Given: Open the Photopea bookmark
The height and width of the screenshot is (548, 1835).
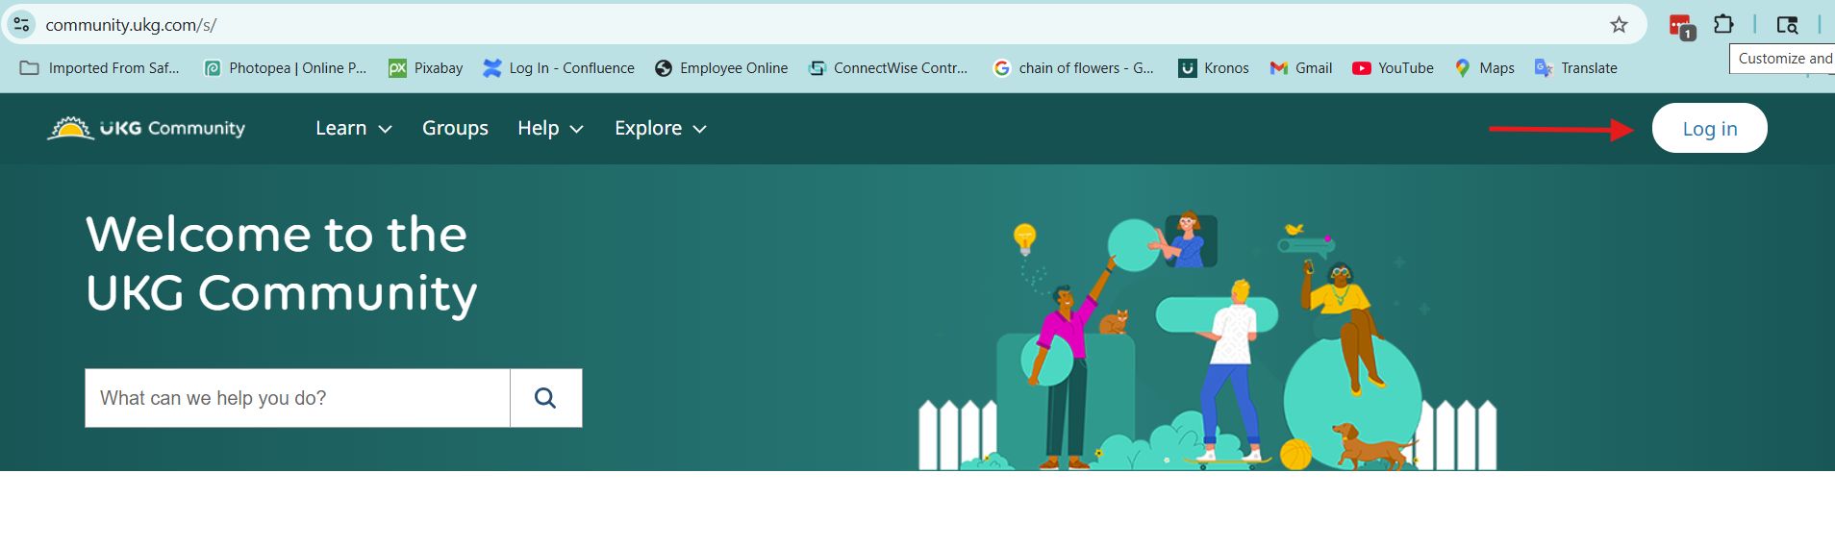Looking at the screenshot, I should pyautogui.click(x=286, y=68).
